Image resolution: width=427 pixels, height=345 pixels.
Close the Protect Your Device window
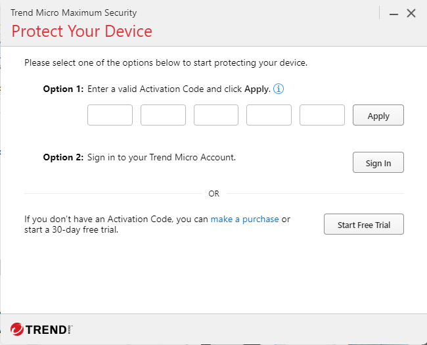coord(411,13)
